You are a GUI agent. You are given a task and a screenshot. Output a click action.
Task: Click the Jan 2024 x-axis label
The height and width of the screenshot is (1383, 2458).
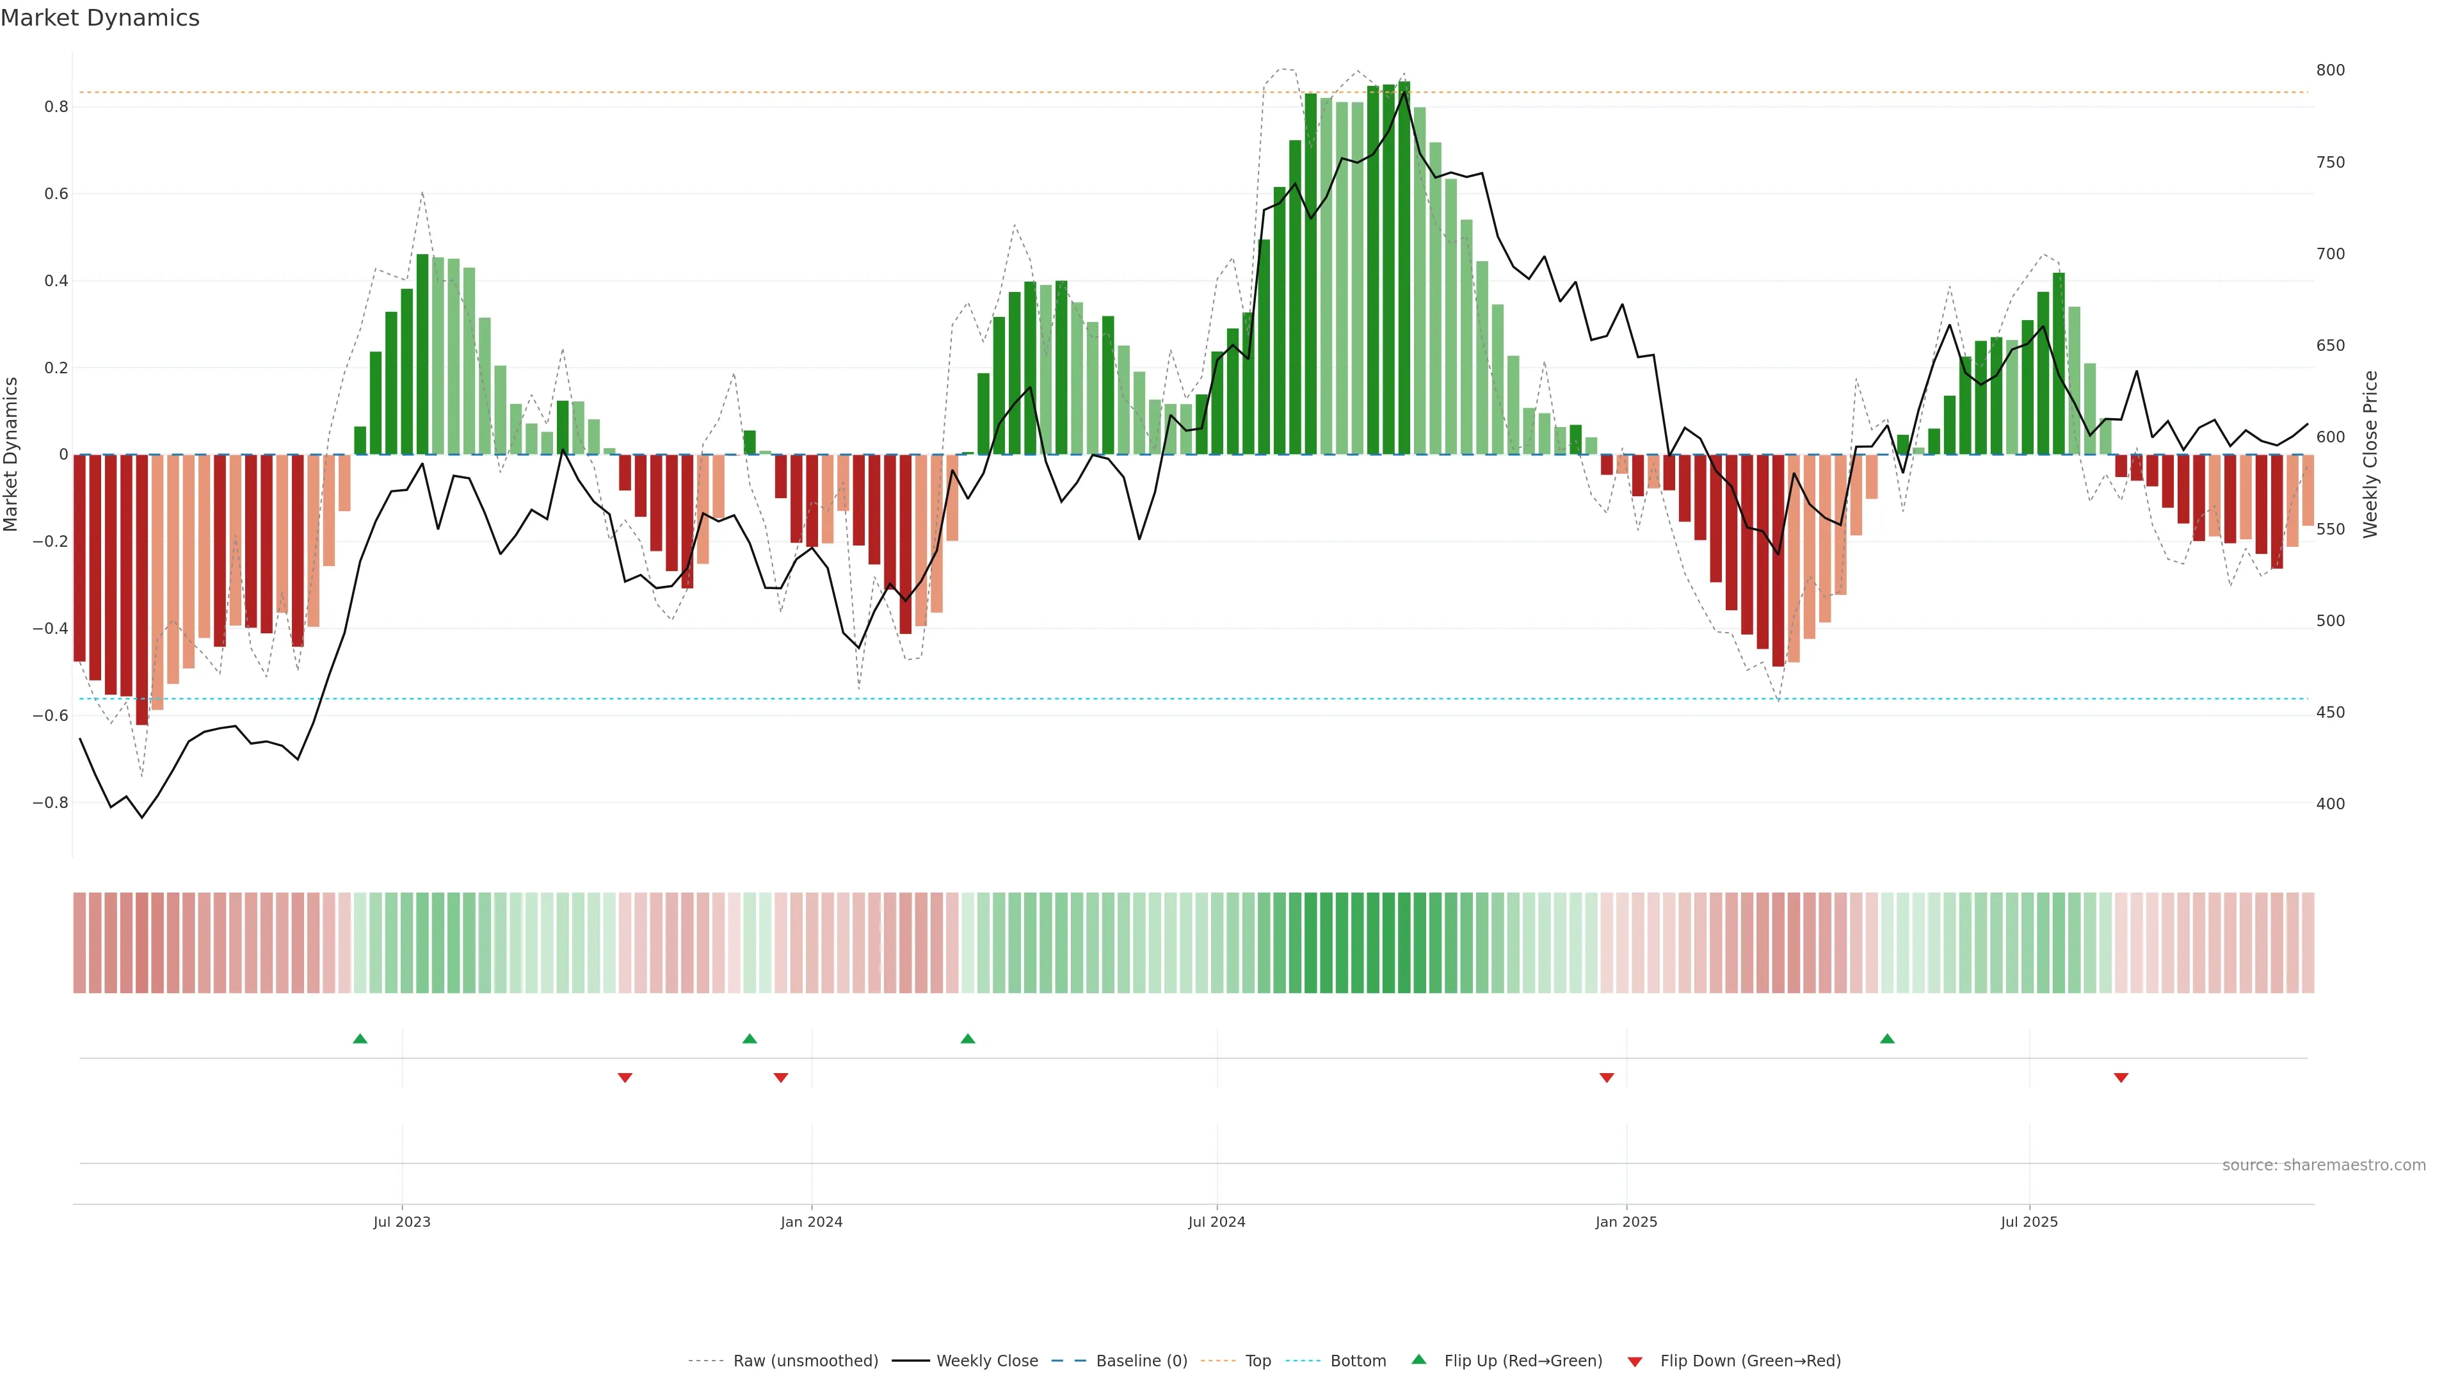(x=811, y=1222)
